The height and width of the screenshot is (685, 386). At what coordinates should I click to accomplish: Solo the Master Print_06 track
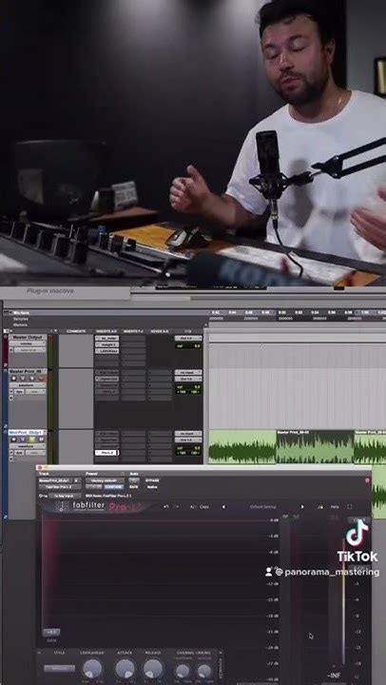(x=33, y=378)
